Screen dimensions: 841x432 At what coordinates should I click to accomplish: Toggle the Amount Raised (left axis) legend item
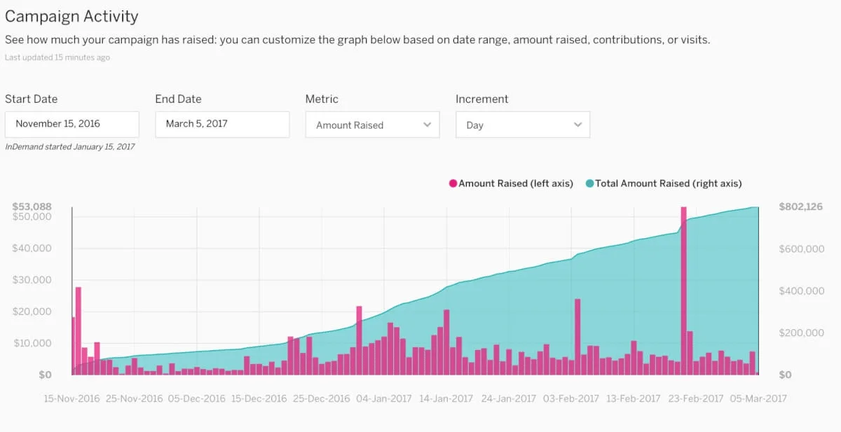pyautogui.click(x=511, y=183)
